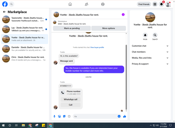This screenshot has height=128, width=175.
Task: Click the 'Hi, is this available?' message
Action: tap(69, 56)
